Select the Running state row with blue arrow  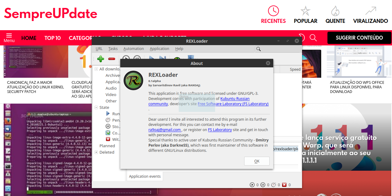tap(113, 114)
